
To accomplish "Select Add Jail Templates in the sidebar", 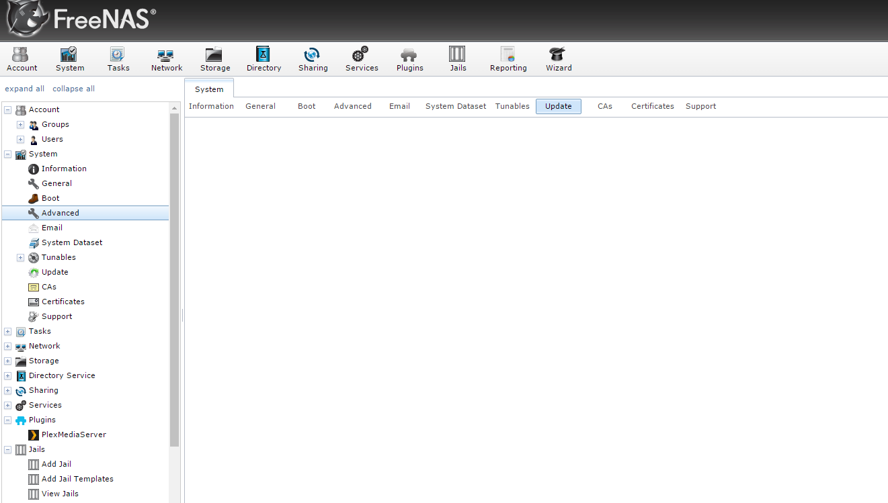I will (x=77, y=479).
